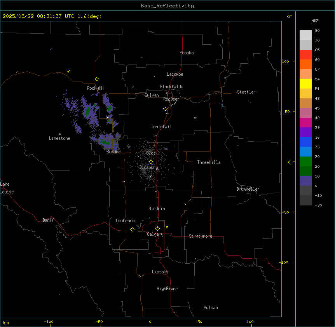Click the km unit label at bottom left
The height and width of the screenshot is (327, 335).
(6, 322)
